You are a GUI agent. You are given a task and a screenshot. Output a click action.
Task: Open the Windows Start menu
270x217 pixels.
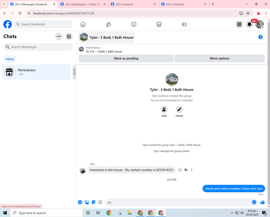(5, 213)
